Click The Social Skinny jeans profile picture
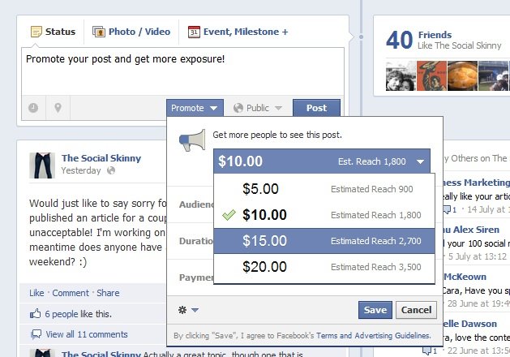Viewport: 510px width, 357px height. (x=42, y=165)
